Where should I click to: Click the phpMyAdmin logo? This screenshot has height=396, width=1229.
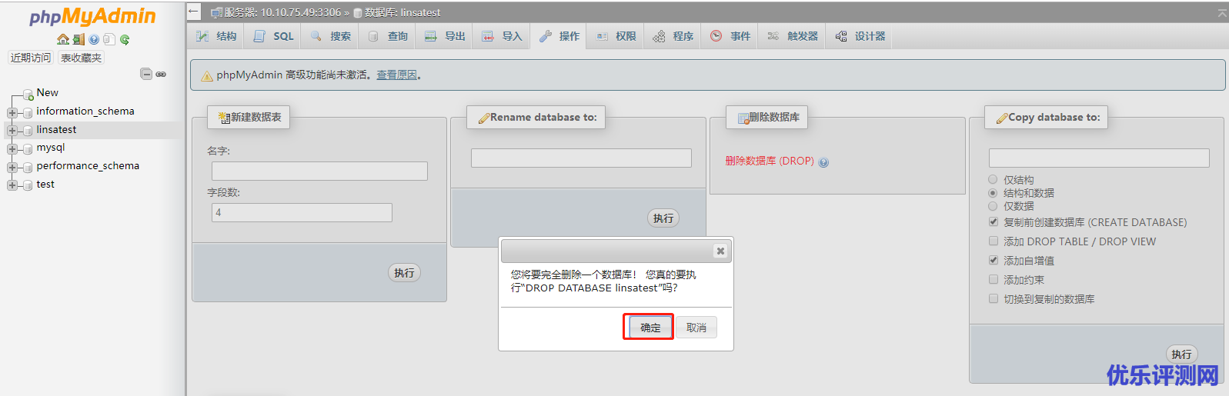[92, 16]
